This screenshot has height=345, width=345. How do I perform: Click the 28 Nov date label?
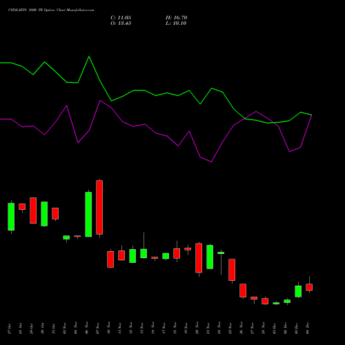pyautogui.click(x=263, y=328)
